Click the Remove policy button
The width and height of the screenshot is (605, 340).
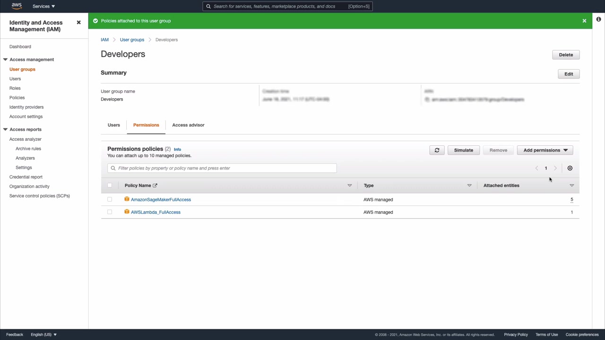tap(498, 150)
